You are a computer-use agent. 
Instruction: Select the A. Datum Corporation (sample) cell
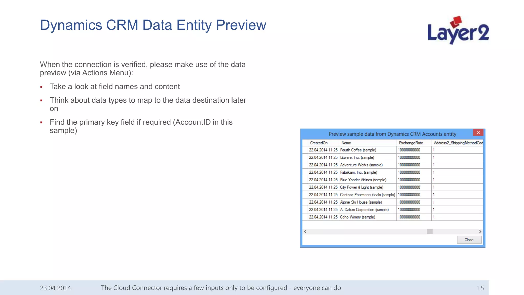(x=368, y=209)
